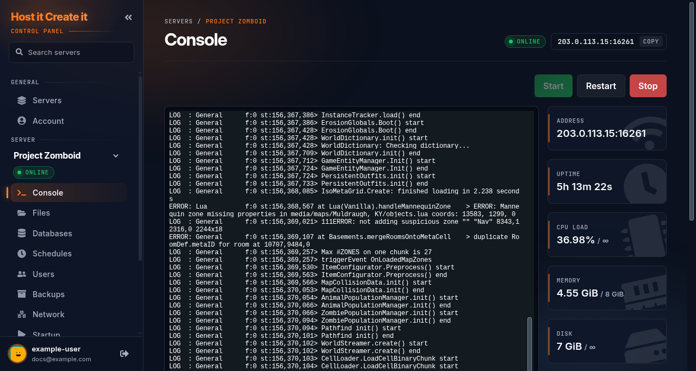Open the Account page
This screenshot has height=371, width=696.
[x=69, y=121]
